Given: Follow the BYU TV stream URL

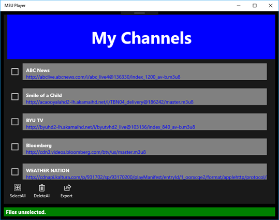Looking at the screenshot, I should tap(110, 127).
